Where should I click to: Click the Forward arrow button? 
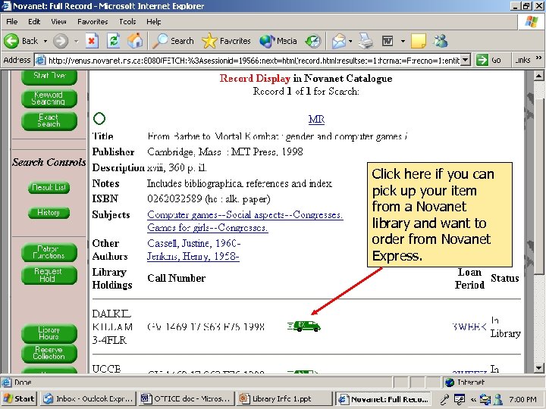coord(61,41)
